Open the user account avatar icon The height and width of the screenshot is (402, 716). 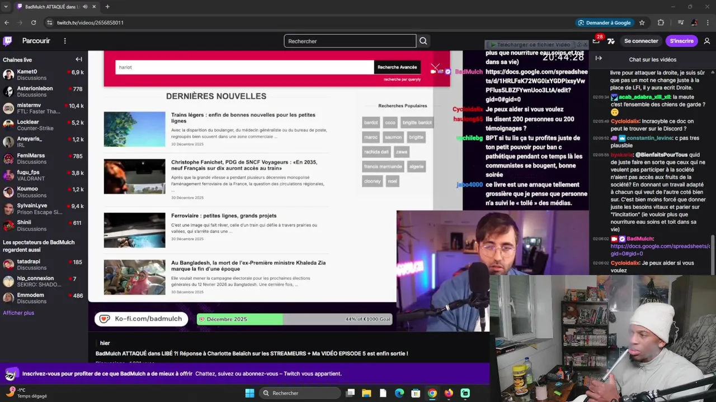pos(707,41)
